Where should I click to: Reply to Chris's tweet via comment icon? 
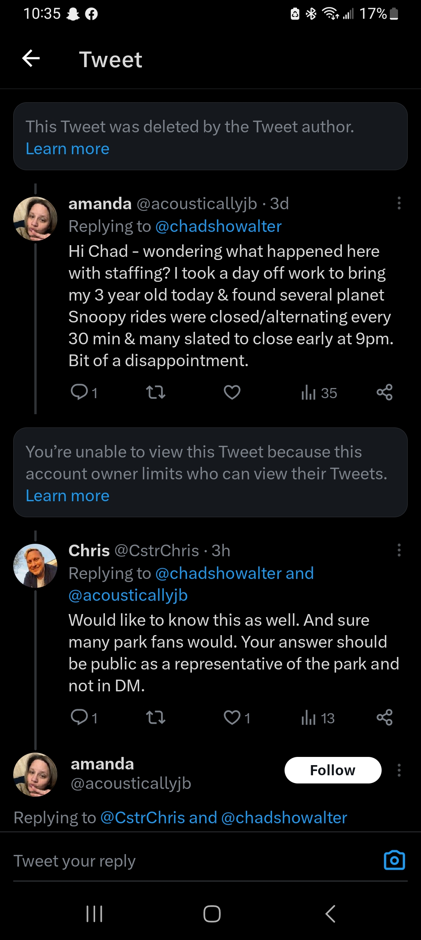coord(84,717)
